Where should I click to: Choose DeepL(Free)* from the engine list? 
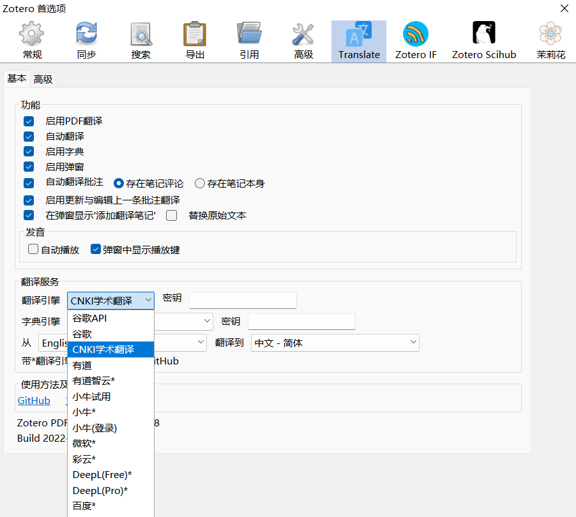coord(110,475)
